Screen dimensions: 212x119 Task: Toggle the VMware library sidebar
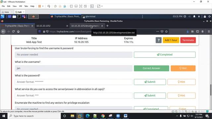pos(71,6)
